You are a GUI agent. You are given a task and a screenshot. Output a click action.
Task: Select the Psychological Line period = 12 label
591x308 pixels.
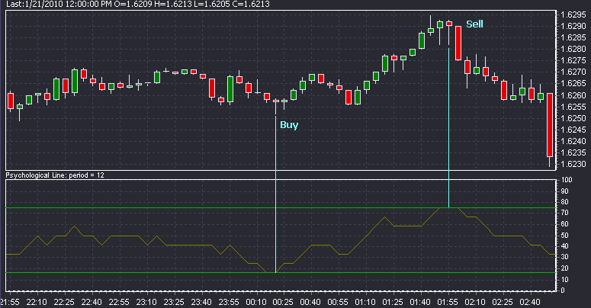coord(55,175)
